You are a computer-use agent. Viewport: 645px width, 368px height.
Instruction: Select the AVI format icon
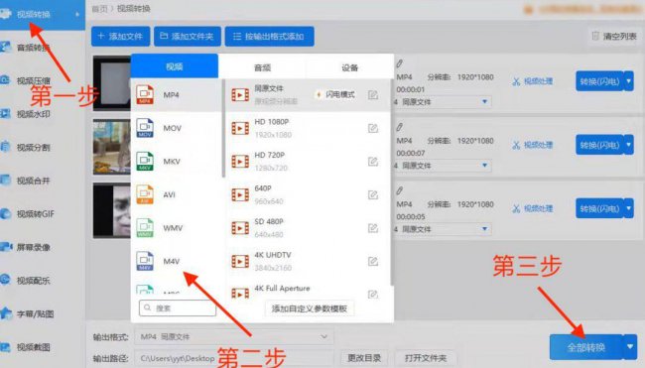[x=145, y=194]
